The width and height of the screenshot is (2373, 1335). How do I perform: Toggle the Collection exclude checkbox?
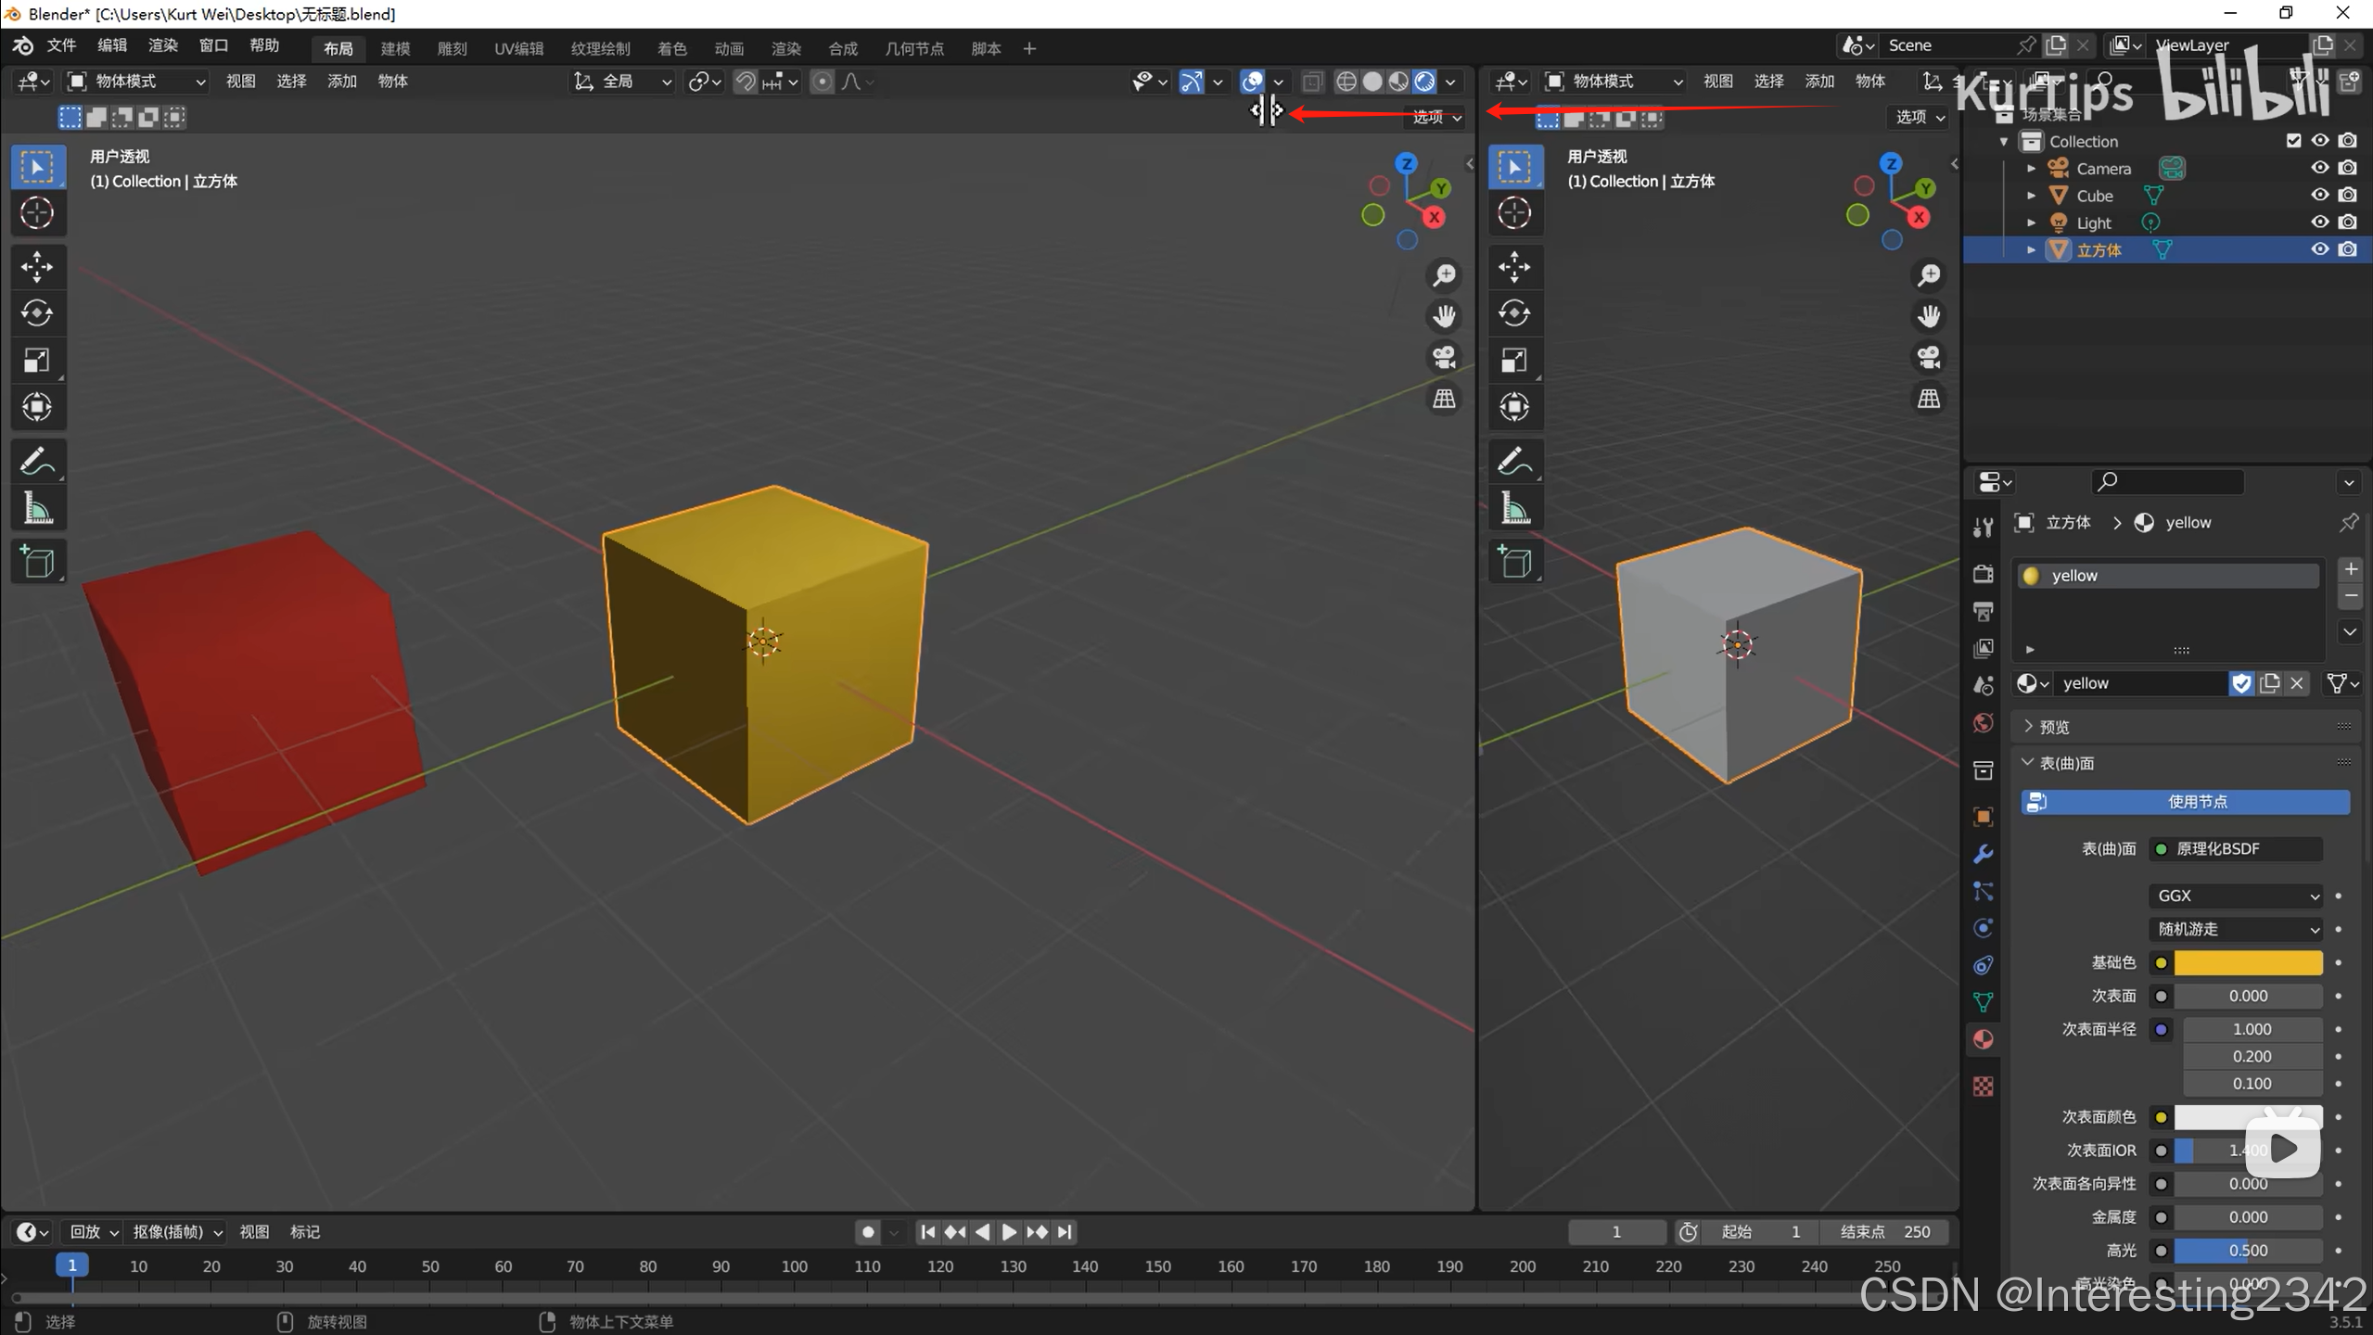click(x=2293, y=141)
